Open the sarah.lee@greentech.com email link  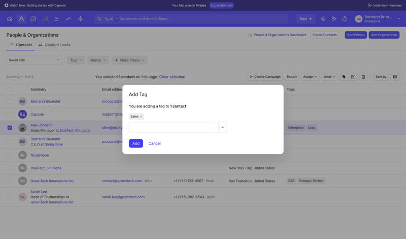pyautogui.click(x=123, y=197)
